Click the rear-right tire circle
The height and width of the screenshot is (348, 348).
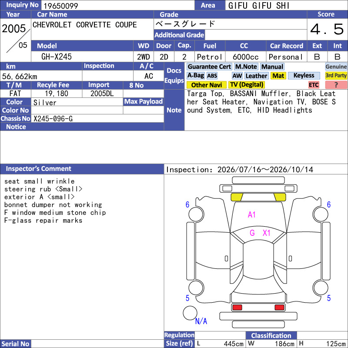click(320, 288)
